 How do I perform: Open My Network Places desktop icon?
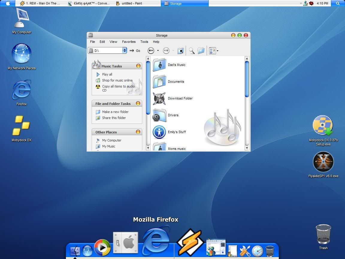click(x=22, y=54)
